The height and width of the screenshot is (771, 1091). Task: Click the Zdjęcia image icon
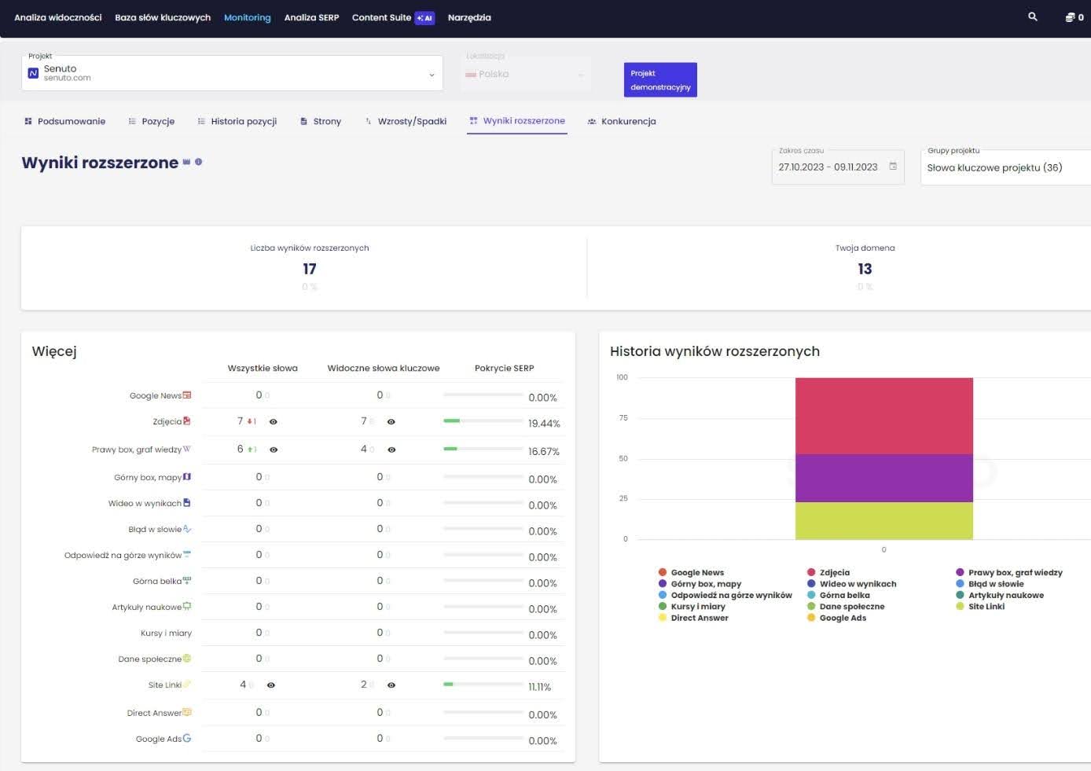pos(187,421)
